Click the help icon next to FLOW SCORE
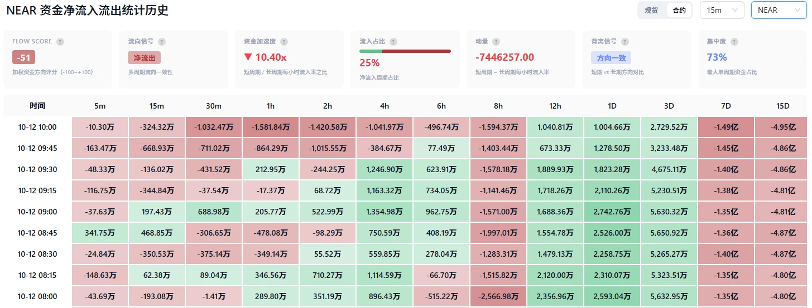The image size is (812, 308). point(60,42)
